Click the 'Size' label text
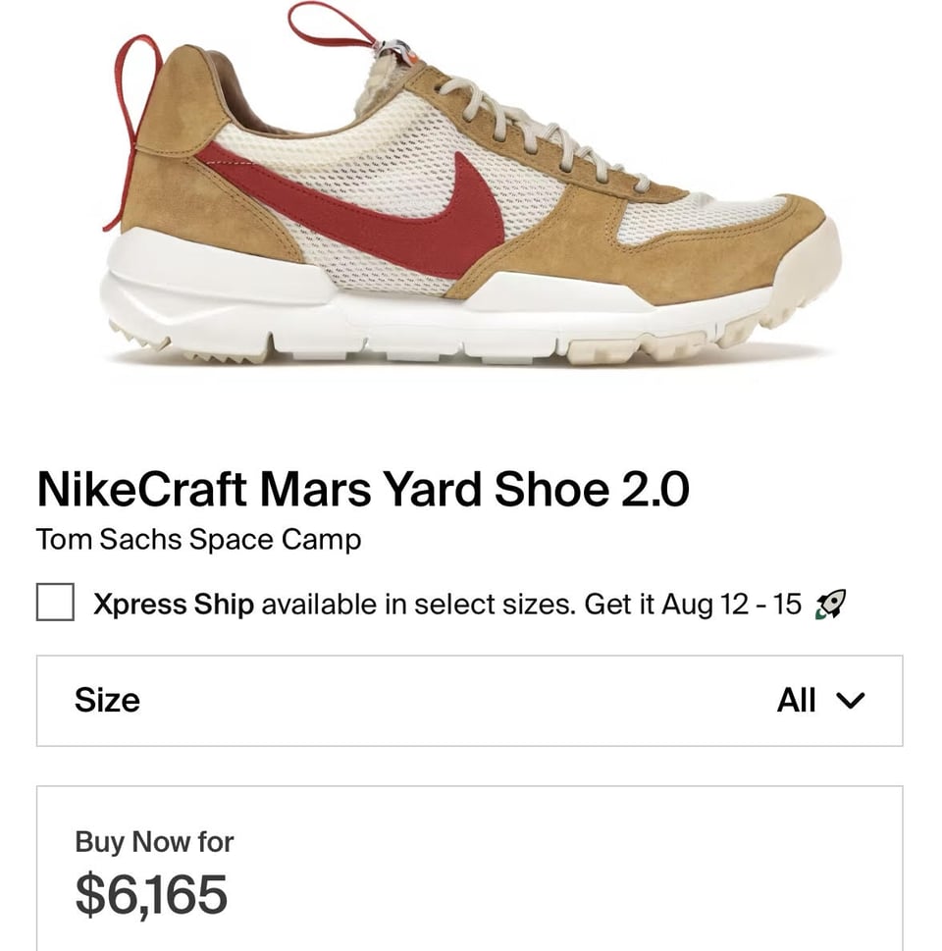This screenshot has height=951, width=942. click(107, 701)
